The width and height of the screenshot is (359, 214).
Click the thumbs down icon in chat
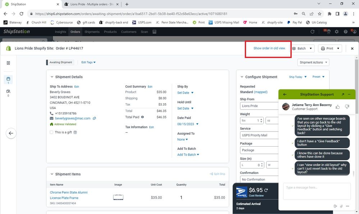[347, 107]
